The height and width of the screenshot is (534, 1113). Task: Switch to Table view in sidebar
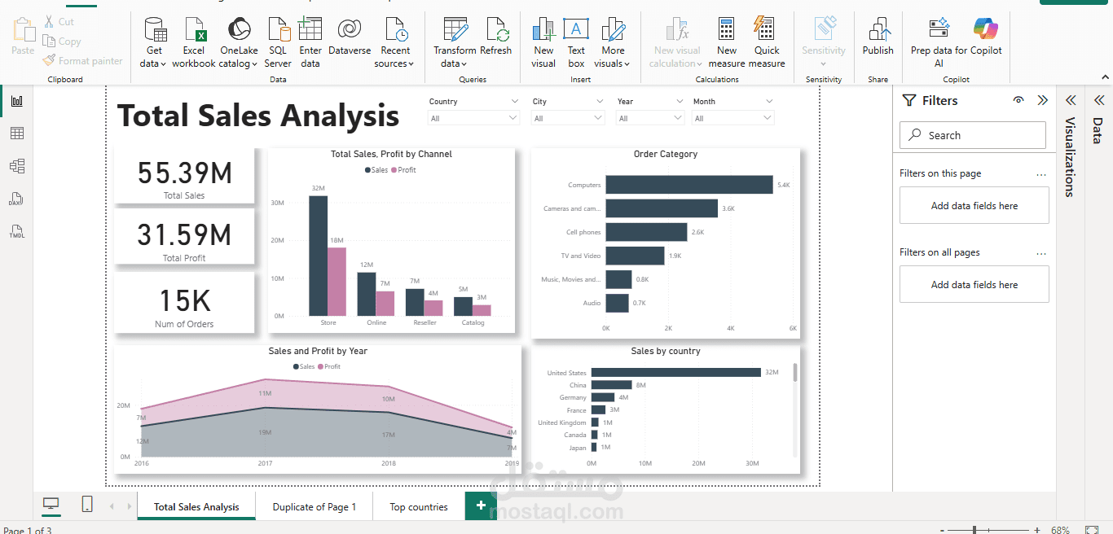pos(16,133)
